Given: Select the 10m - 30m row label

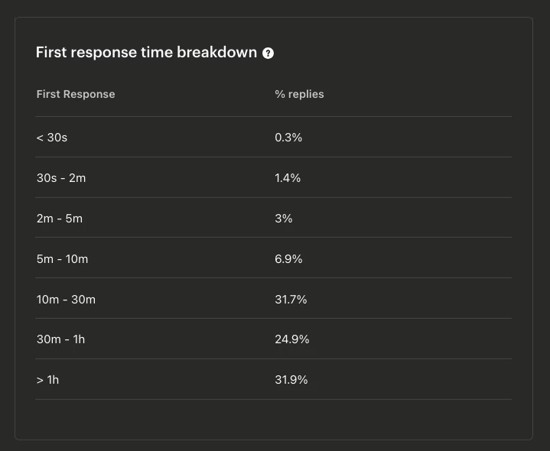Looking at the screenshot, I should click(66, 300).
